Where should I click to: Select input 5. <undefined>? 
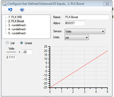coord(17,33)
